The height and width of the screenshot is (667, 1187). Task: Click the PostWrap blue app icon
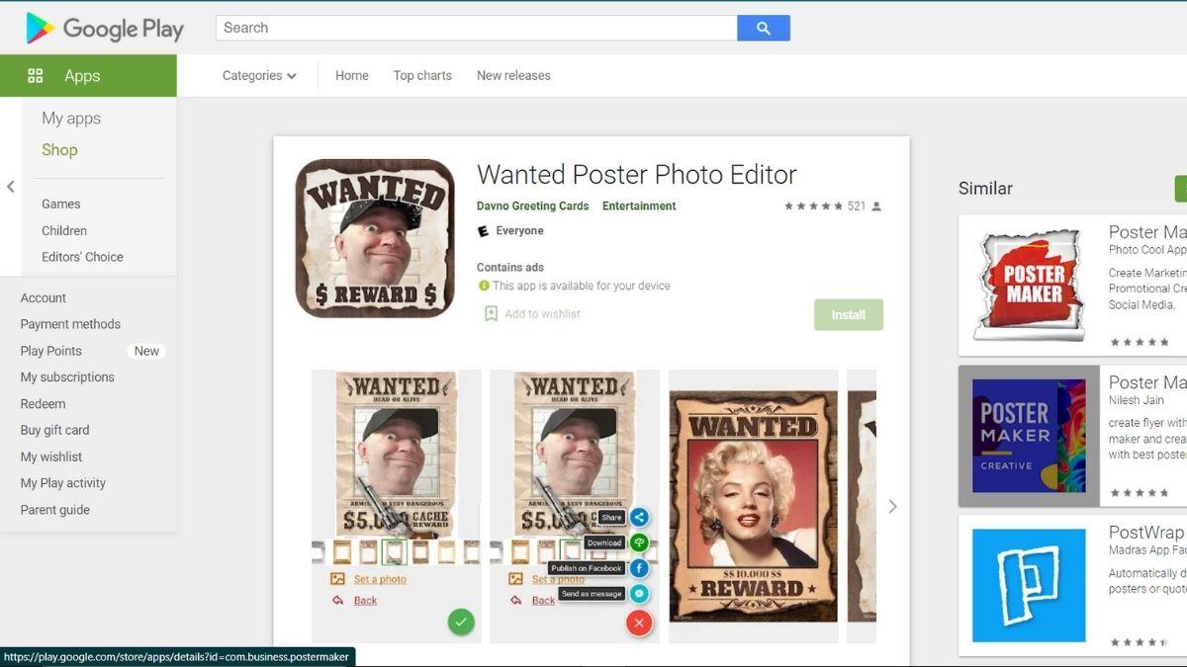[1029, 585]
